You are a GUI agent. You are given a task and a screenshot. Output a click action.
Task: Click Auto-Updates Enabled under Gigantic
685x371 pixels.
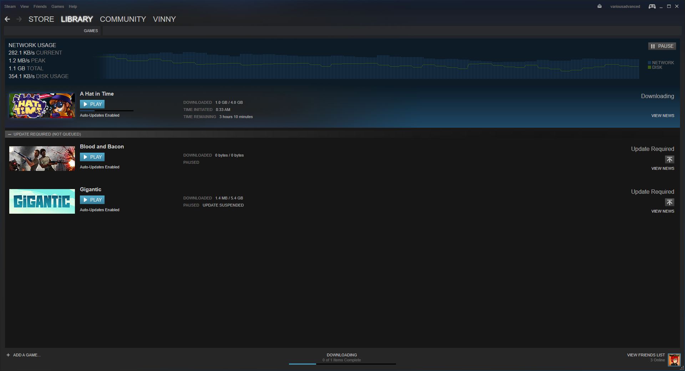point(100,210)
